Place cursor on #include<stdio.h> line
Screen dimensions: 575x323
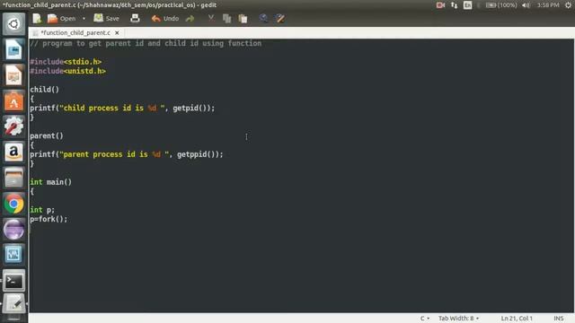66,62
